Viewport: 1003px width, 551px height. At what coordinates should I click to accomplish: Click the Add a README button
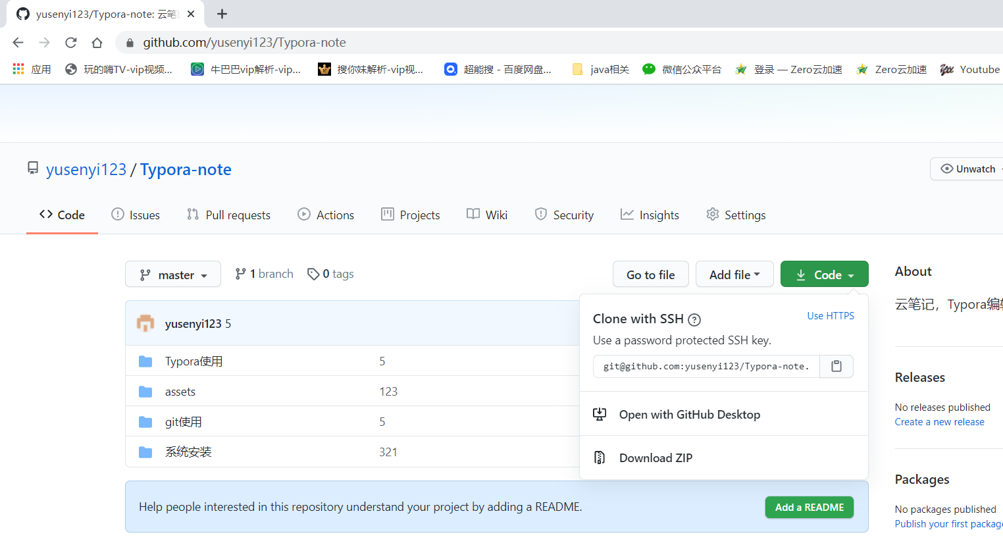tap(810, 508)
